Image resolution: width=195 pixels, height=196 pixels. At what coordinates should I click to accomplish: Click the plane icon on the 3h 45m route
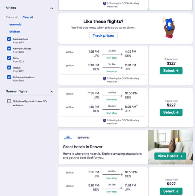tap(121, 109)
